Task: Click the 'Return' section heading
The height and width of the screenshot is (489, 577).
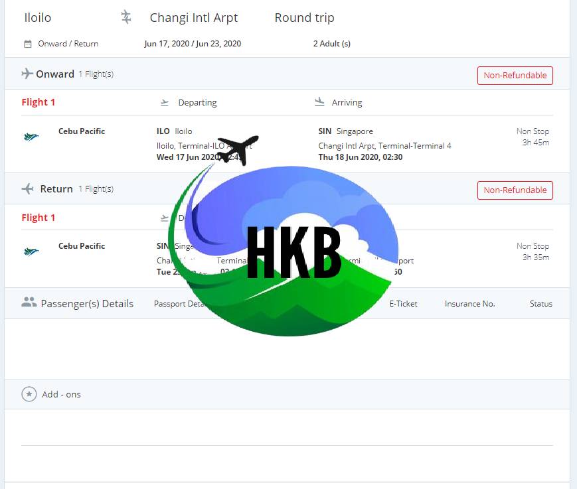Action: pos(56,189)
